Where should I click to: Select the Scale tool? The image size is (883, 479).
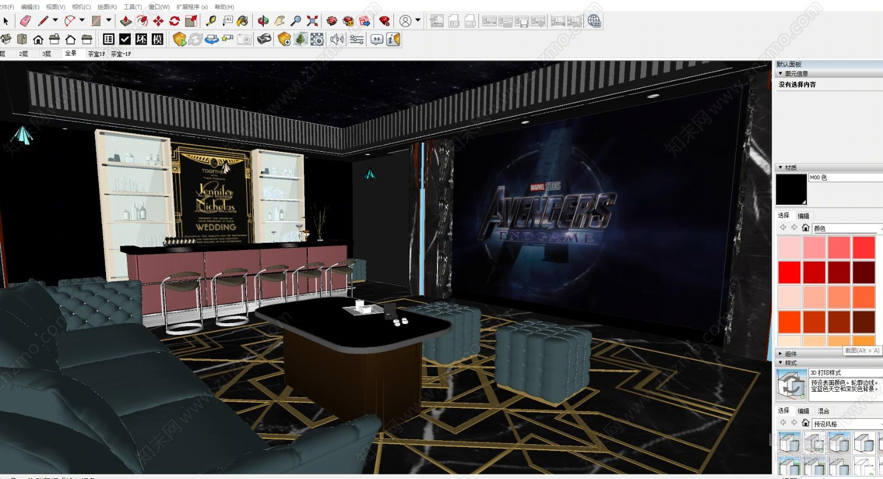(191, 21)
